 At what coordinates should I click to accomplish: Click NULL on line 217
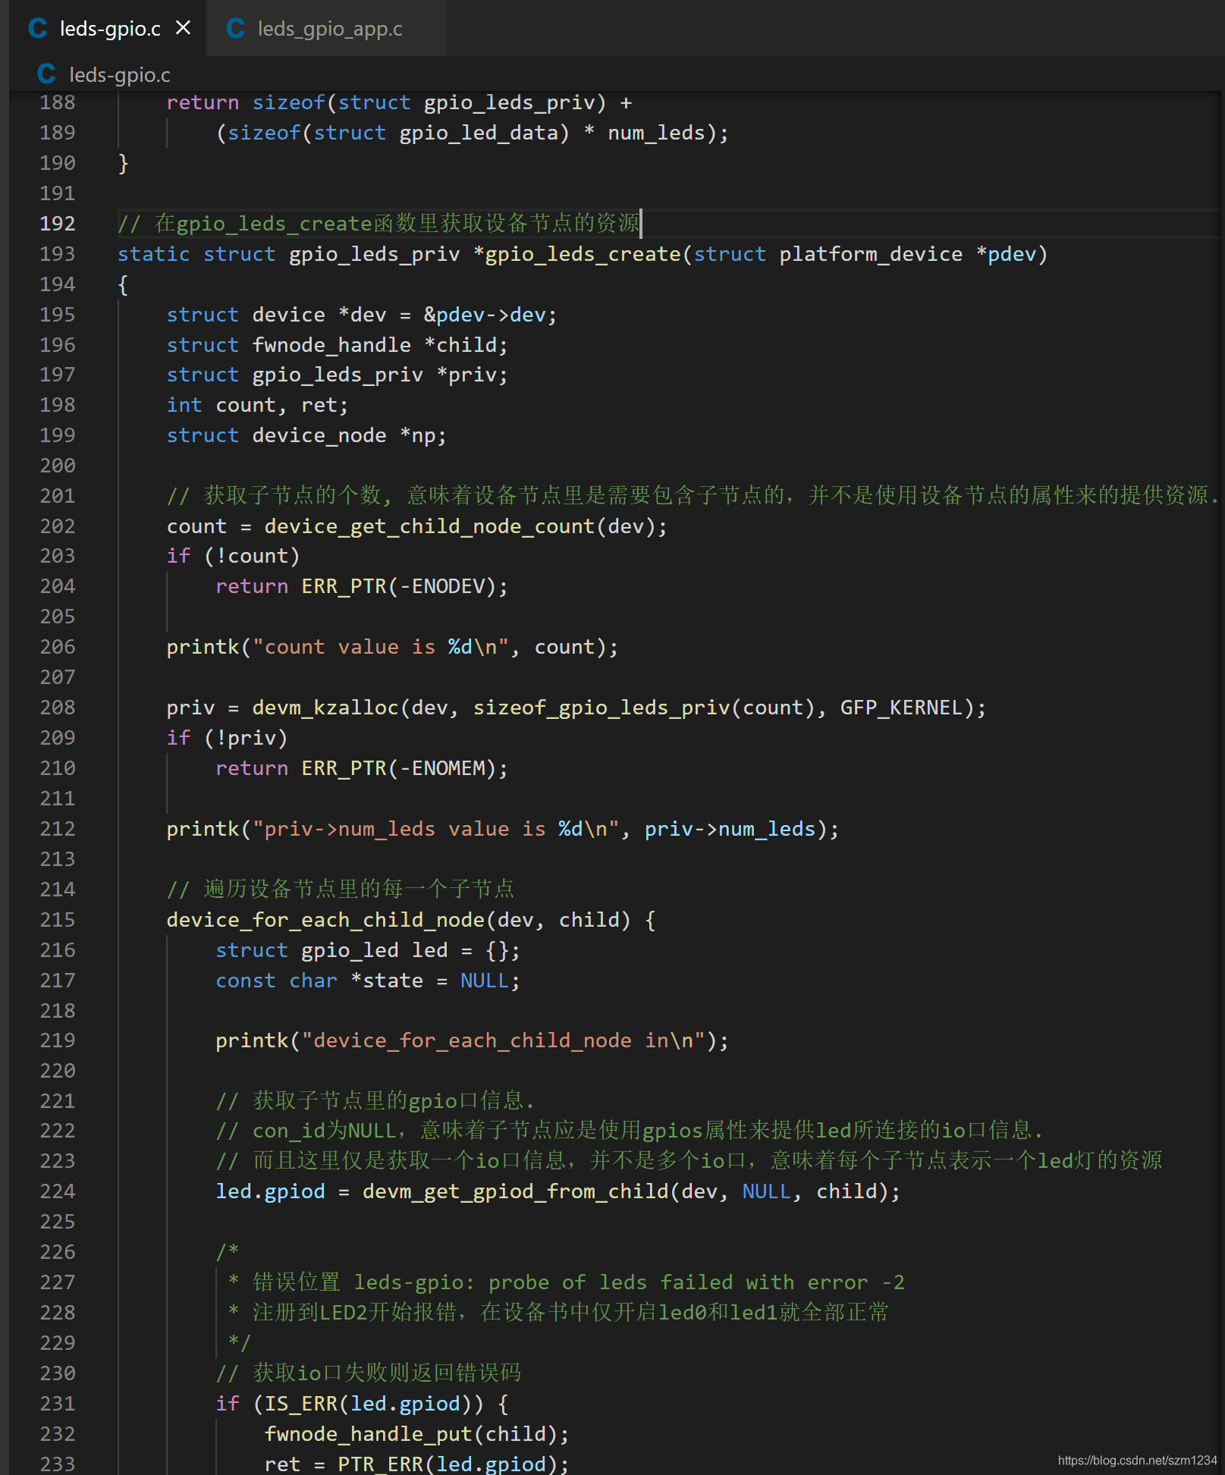[484, 980]
